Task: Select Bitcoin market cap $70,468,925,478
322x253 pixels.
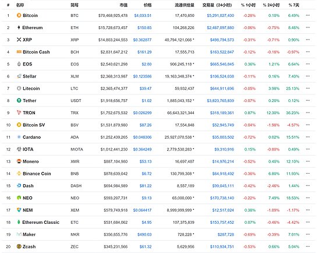Action: point(113,15)
